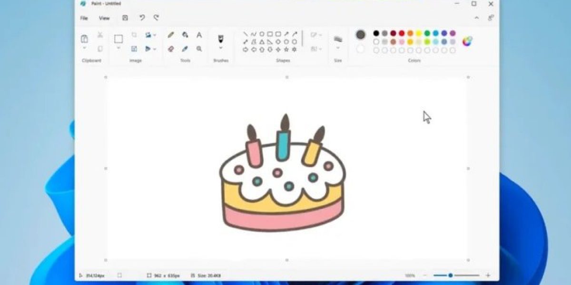
Task: Choose the Right arrow shape
Action: point(246,49)
